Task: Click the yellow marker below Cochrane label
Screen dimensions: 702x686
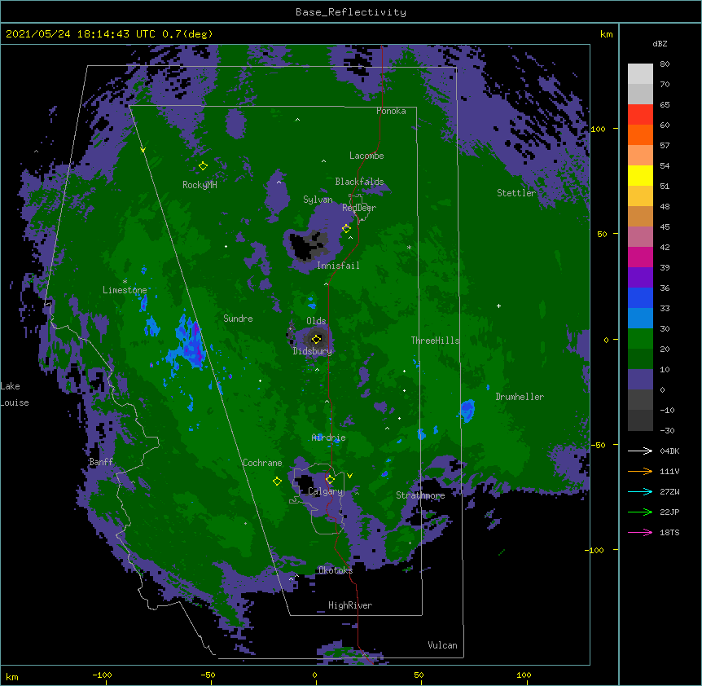Action: point(277,482)
